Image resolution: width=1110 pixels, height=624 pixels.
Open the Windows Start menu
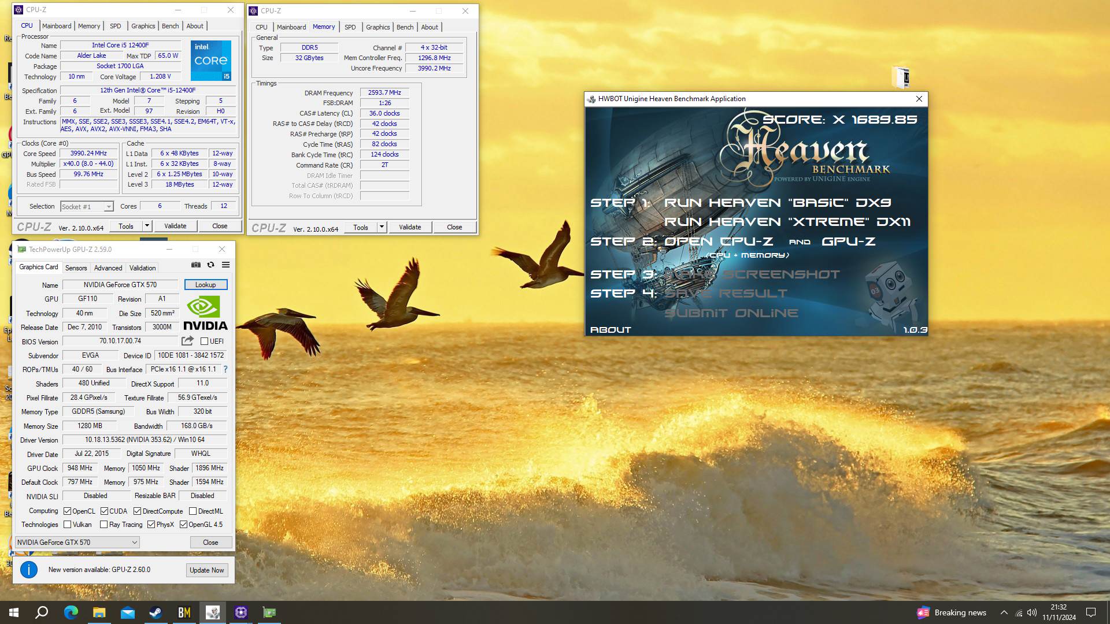click(14, 612)
